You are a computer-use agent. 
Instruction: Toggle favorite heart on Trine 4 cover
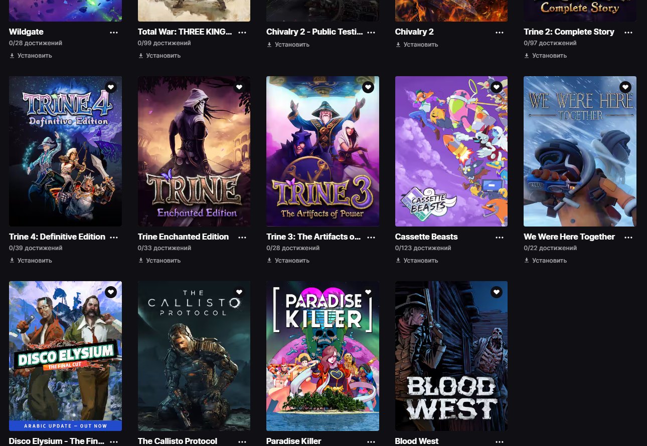(111, 87)
